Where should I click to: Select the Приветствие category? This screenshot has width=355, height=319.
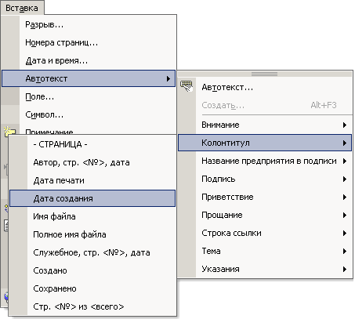pos(265,197)
